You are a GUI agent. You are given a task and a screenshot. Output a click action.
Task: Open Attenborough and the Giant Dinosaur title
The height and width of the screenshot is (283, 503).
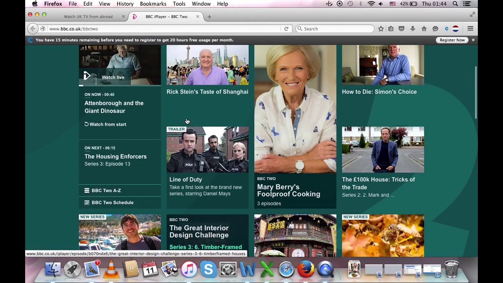pos(114,107)
